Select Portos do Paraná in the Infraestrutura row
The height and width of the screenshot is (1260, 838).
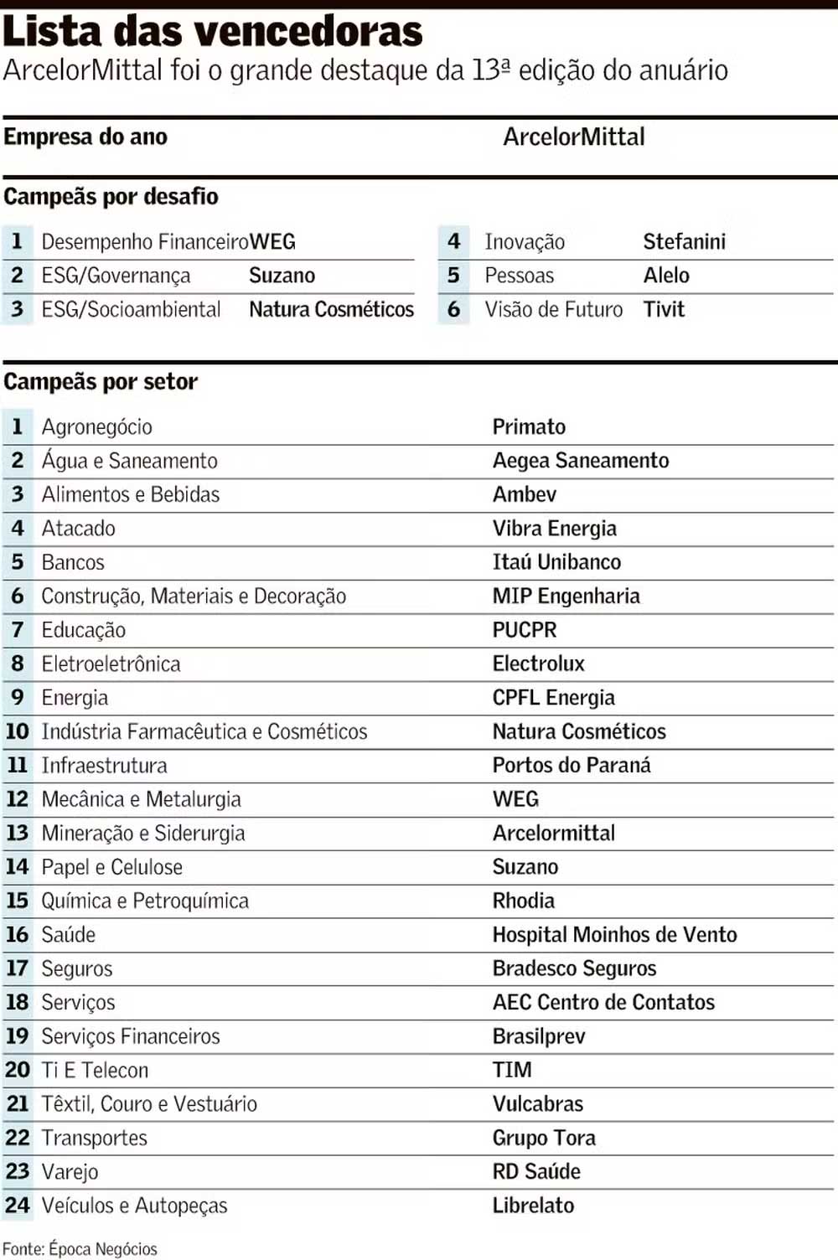[x=571, y=766]
